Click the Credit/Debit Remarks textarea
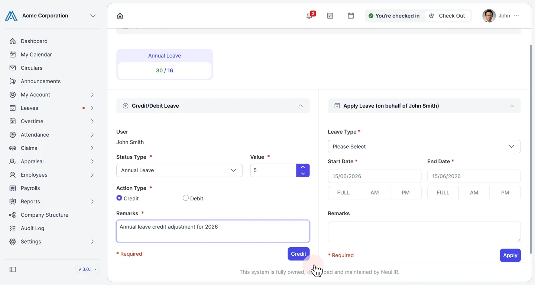The height and width of the screenshot is (285, 535). click(x=213, y=231)
